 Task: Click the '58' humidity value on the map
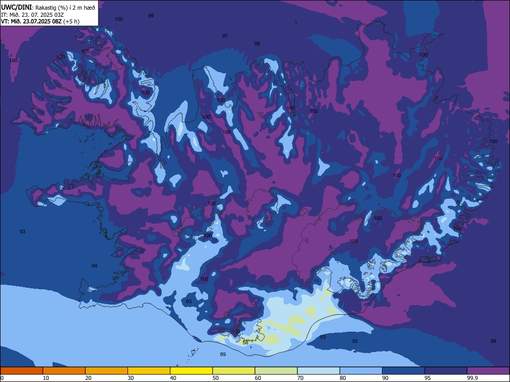tap(246, 342)
